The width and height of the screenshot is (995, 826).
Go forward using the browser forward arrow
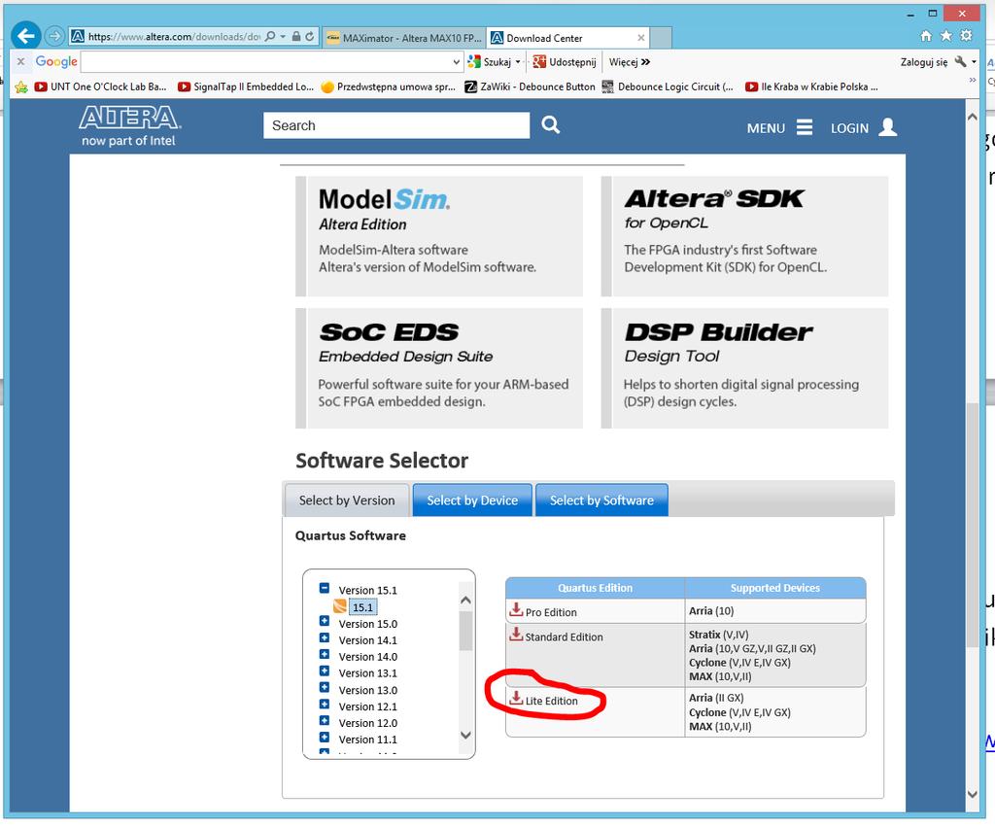(x=55, y=36)
